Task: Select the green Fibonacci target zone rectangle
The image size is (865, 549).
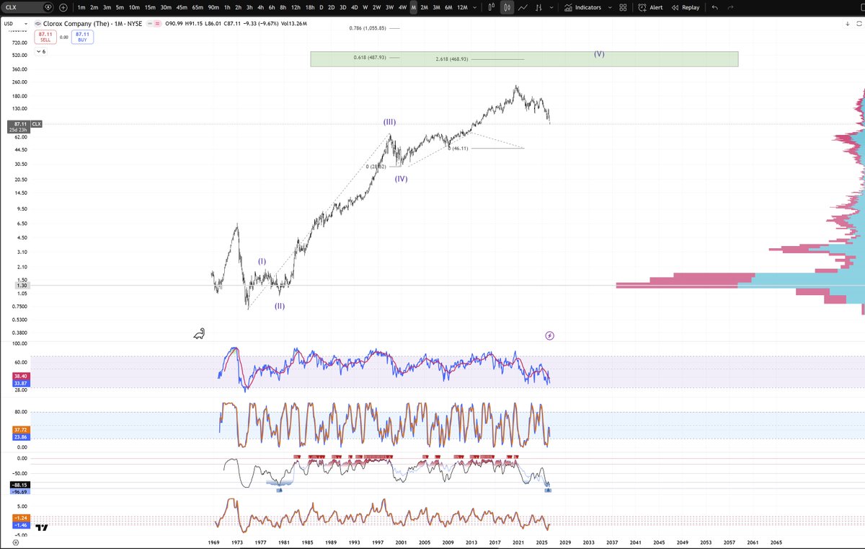Action: (x=524, y=59)
